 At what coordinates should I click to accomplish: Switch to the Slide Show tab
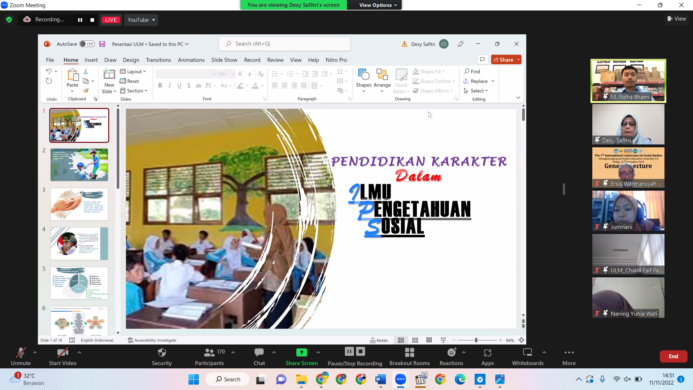click(224, 60)
